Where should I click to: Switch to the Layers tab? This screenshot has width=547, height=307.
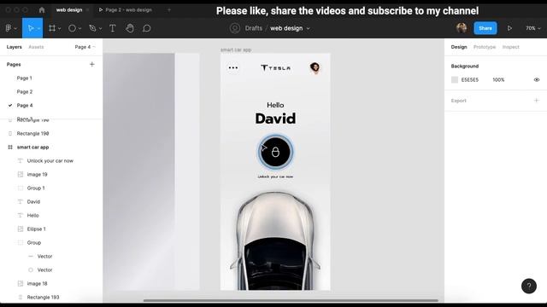point(15,47)
